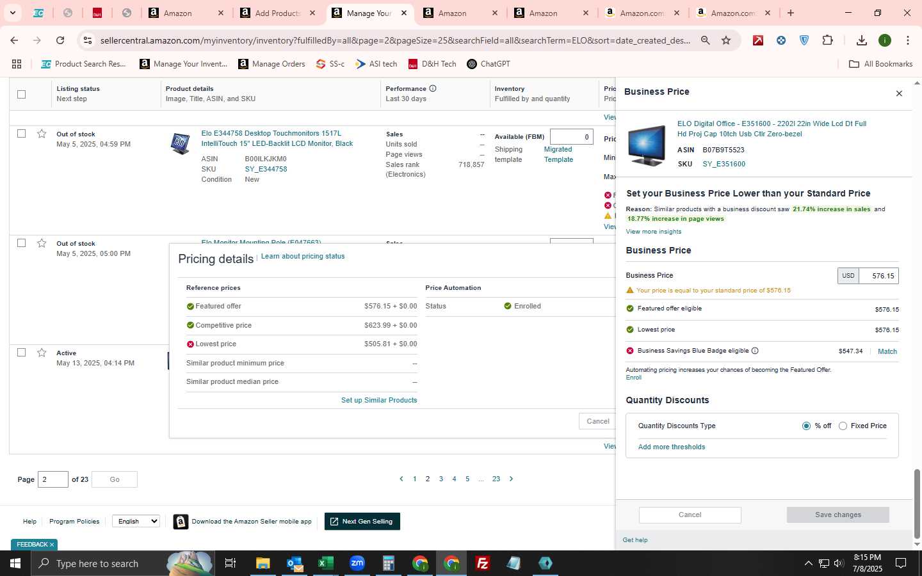Click Business Savings Blue Badge info icon
The height and width of the screenshot is (576, 922).
pos(755,351)
